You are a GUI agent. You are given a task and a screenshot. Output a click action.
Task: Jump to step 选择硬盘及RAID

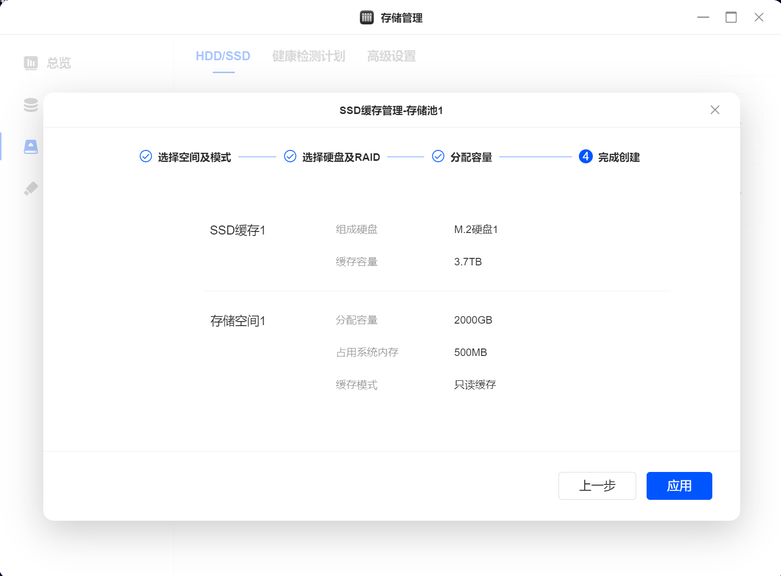[332, 157]
